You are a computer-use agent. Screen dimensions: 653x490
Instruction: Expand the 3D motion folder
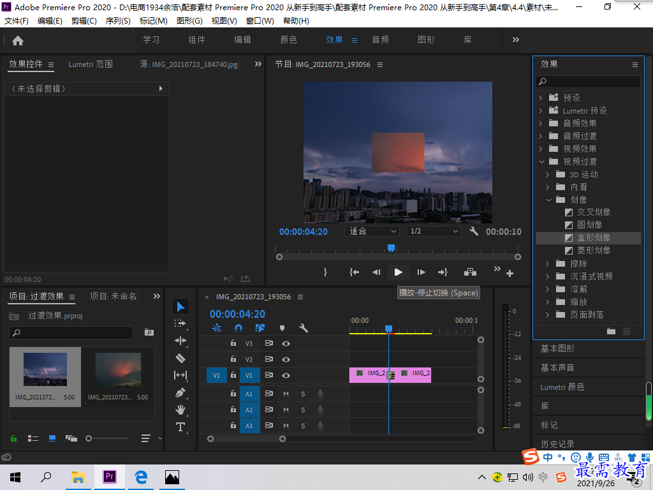[x=548, y=175]
